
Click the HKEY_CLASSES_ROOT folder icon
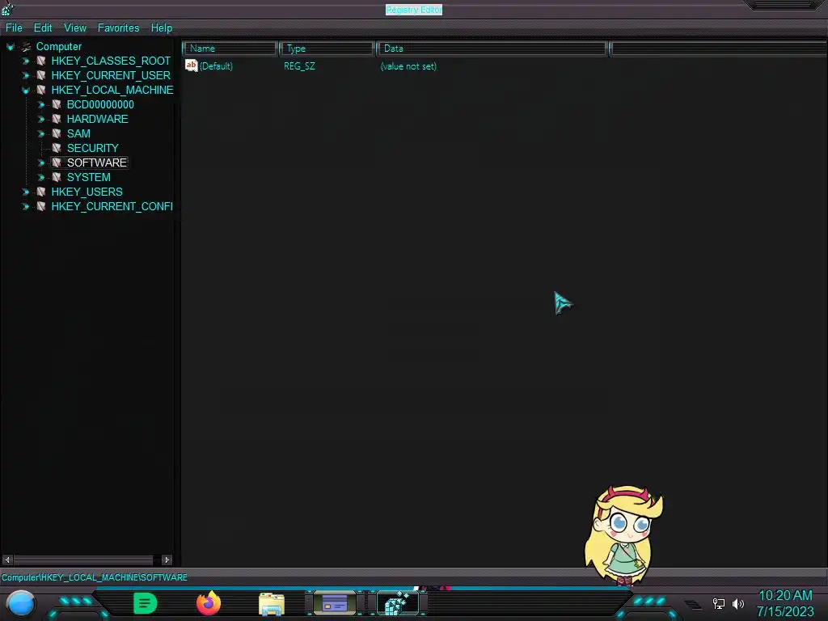click(41, 61)
